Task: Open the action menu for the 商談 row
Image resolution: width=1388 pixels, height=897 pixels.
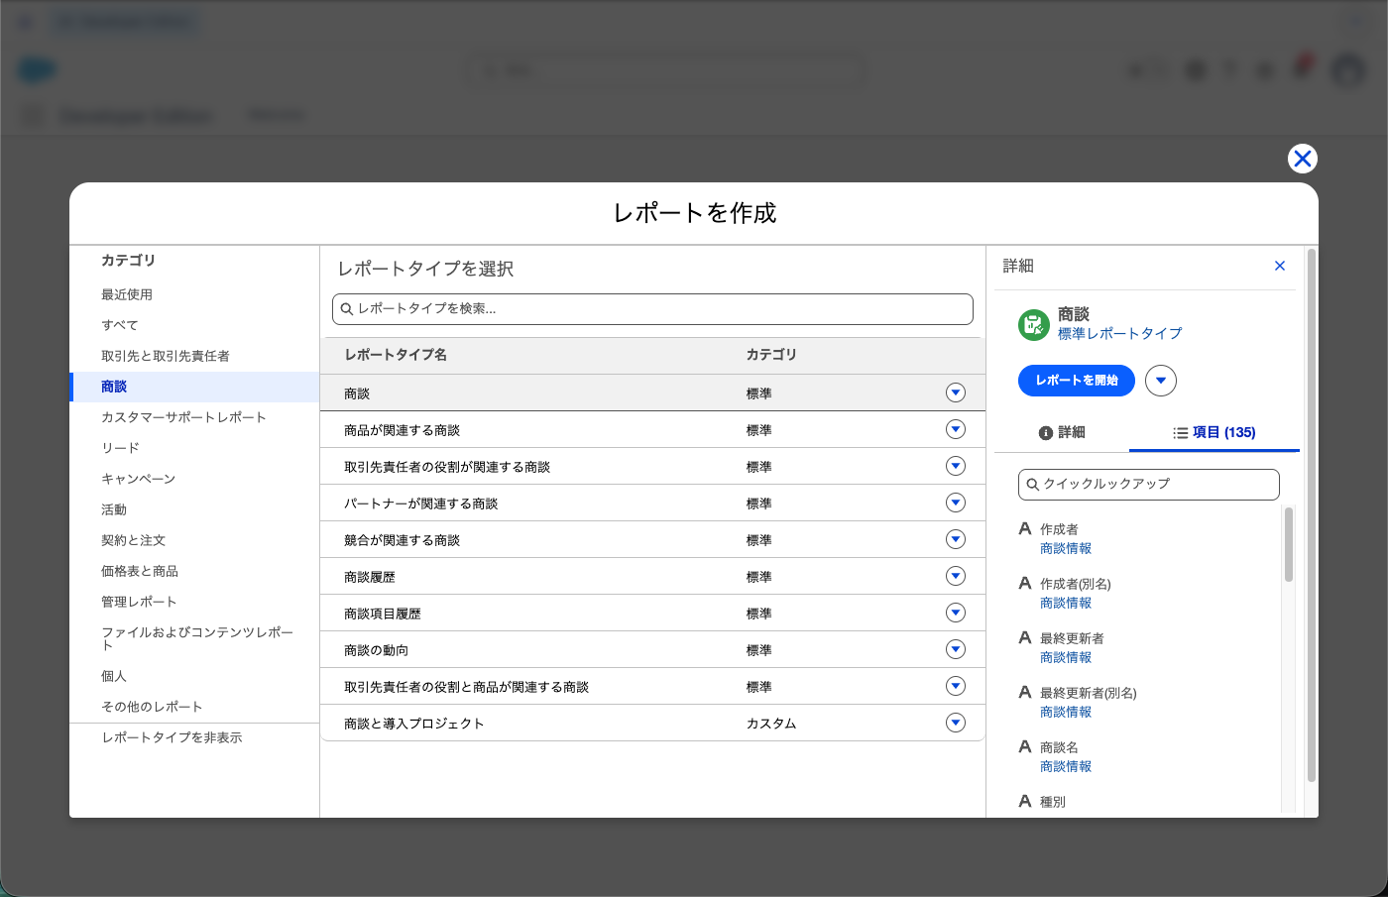Action: coord(956,392)
